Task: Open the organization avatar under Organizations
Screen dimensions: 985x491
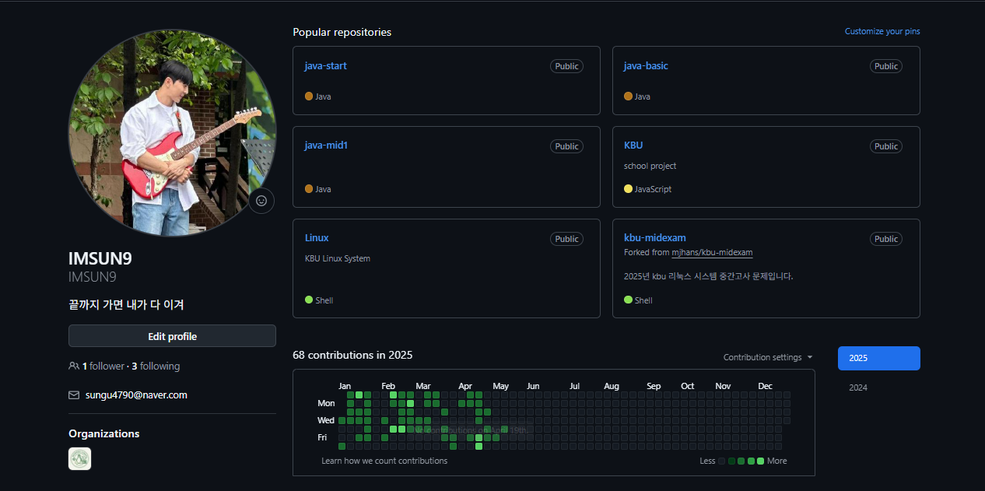Action: click(80, 459)
